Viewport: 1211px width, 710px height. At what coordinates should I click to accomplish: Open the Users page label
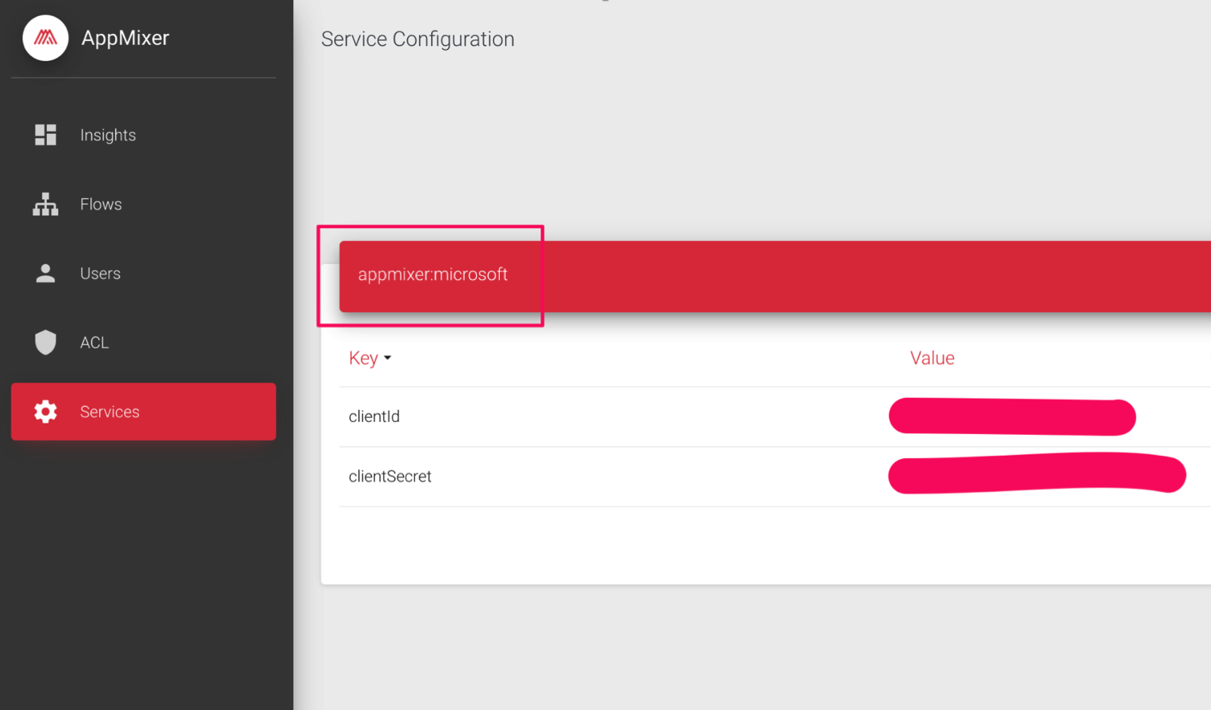(x=100, y=274)
